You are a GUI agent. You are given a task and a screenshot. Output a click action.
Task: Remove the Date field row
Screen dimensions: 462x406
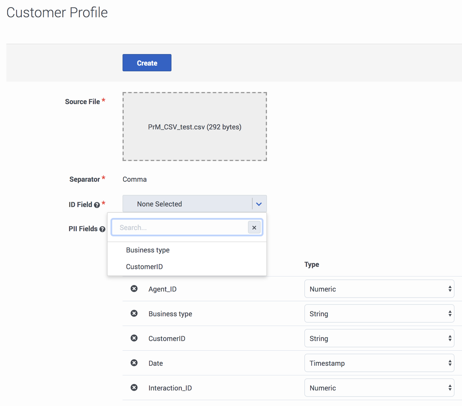[134, 363]
